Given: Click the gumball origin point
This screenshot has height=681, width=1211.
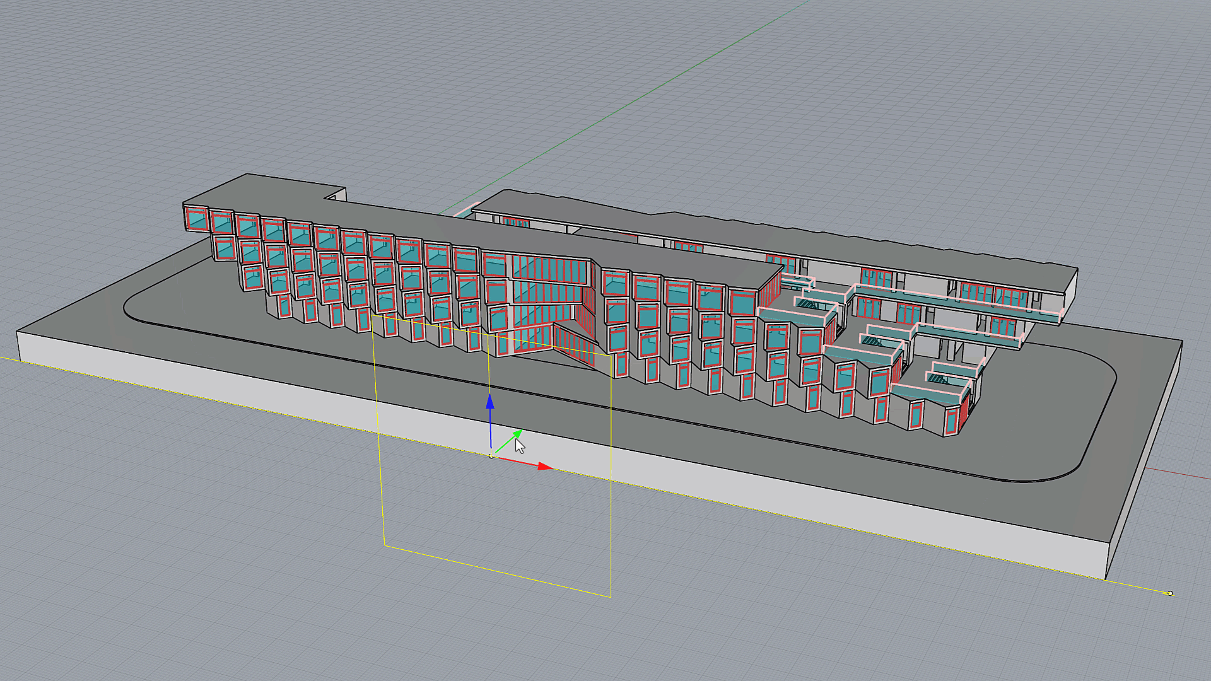Looking at the screenshot, I should click(x=491, y=455).
